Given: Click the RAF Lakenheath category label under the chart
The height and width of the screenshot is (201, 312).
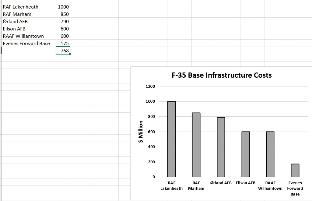Looking at the screenshot, I should (171, 185).
